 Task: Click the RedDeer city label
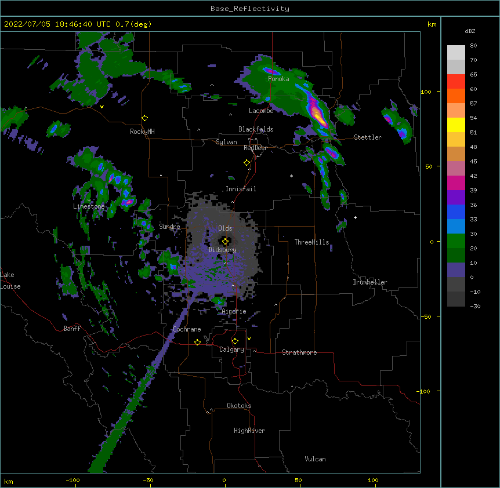click(x=255, y=148)
